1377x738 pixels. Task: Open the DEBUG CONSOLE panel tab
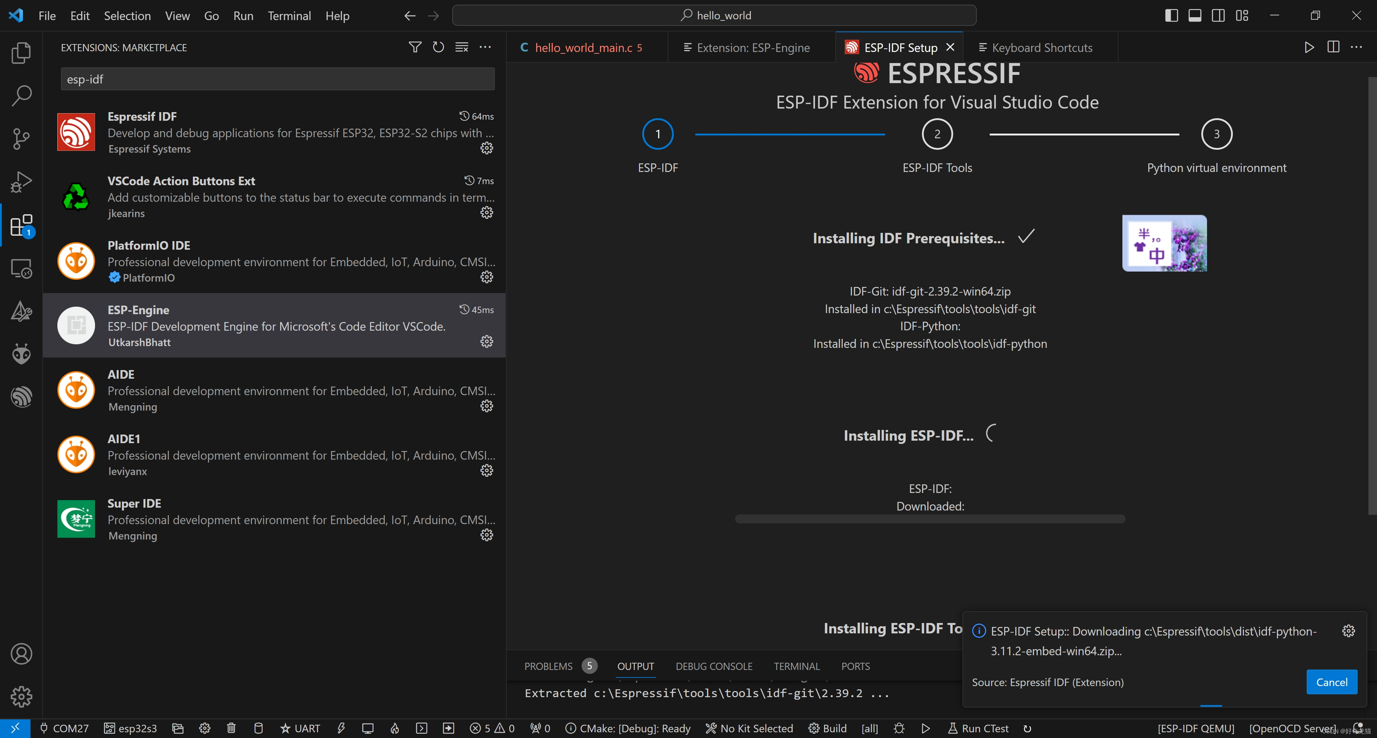(714, 666)
